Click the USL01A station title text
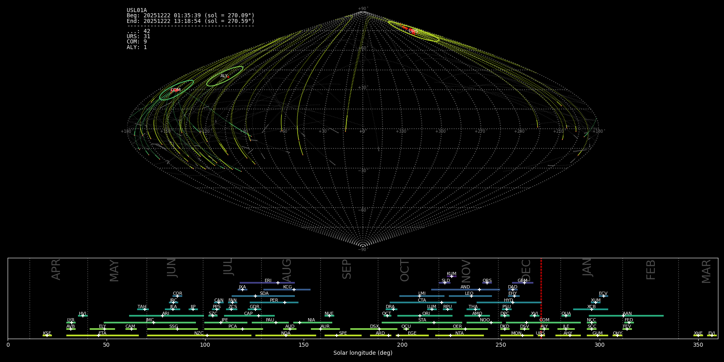 click(137, 10)
